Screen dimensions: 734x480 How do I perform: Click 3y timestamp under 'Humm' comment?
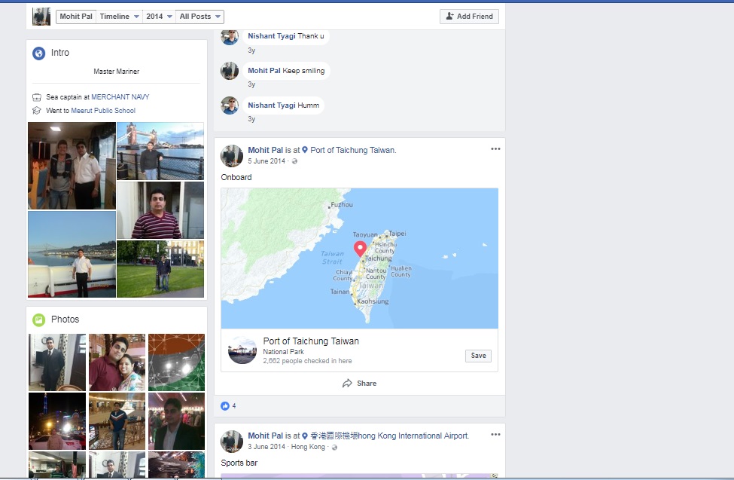click(x=251, y=119)
